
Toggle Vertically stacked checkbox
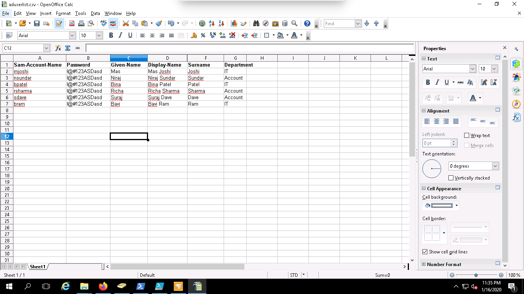pos(451,178)
